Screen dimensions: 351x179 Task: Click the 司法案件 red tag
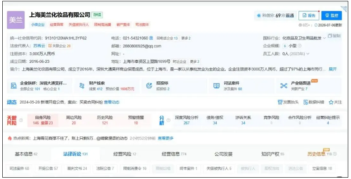point(142,25)
